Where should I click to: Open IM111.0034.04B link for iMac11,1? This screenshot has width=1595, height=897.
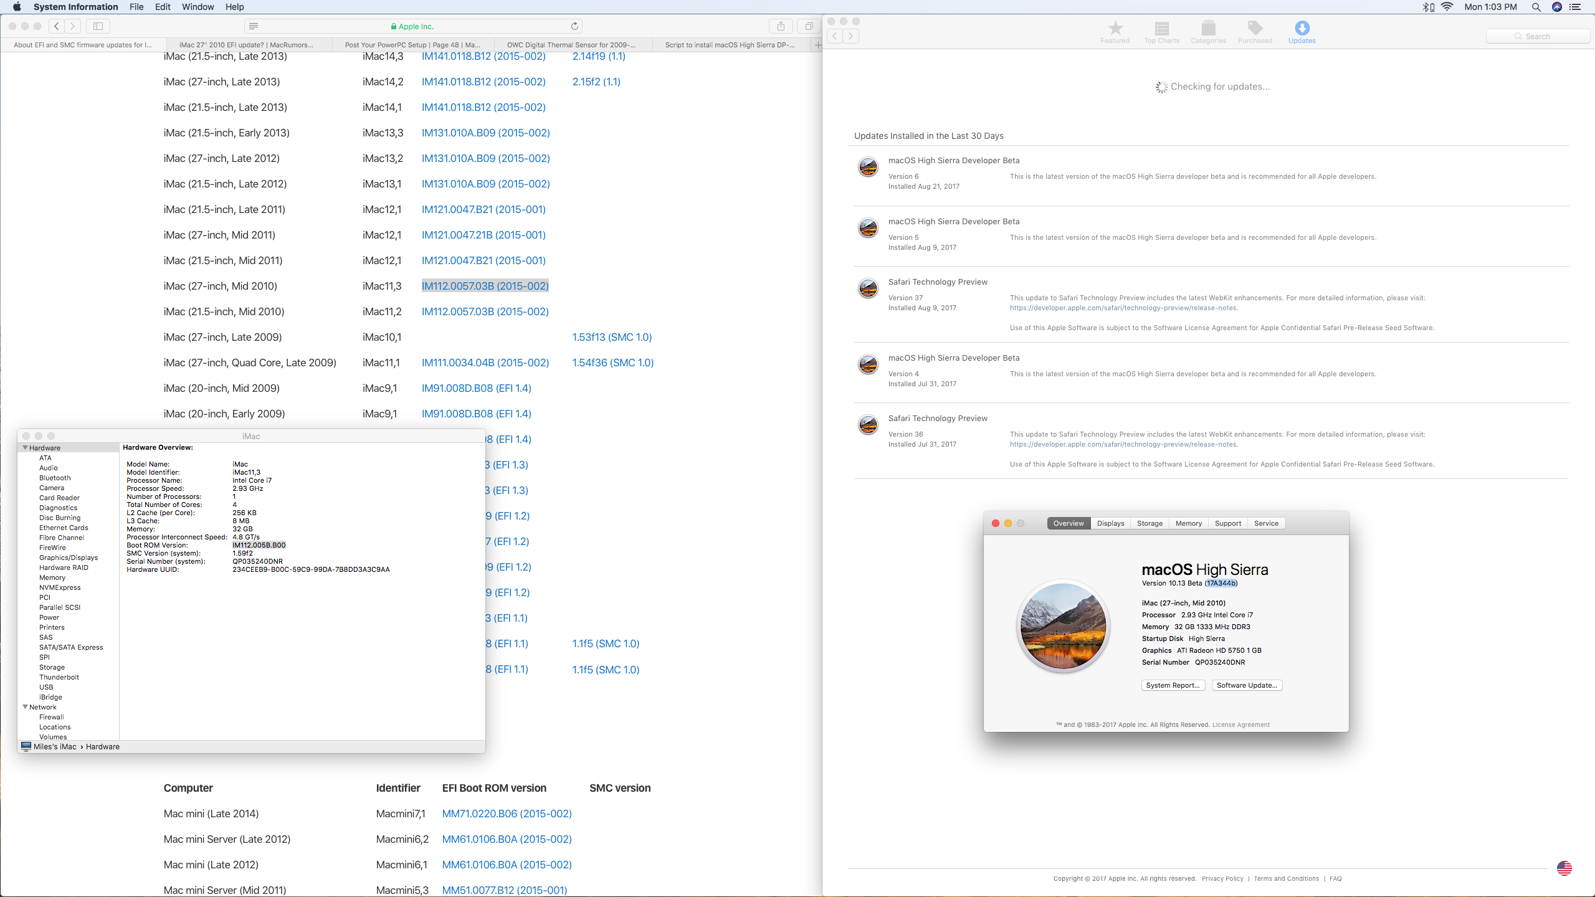(485, 363)
